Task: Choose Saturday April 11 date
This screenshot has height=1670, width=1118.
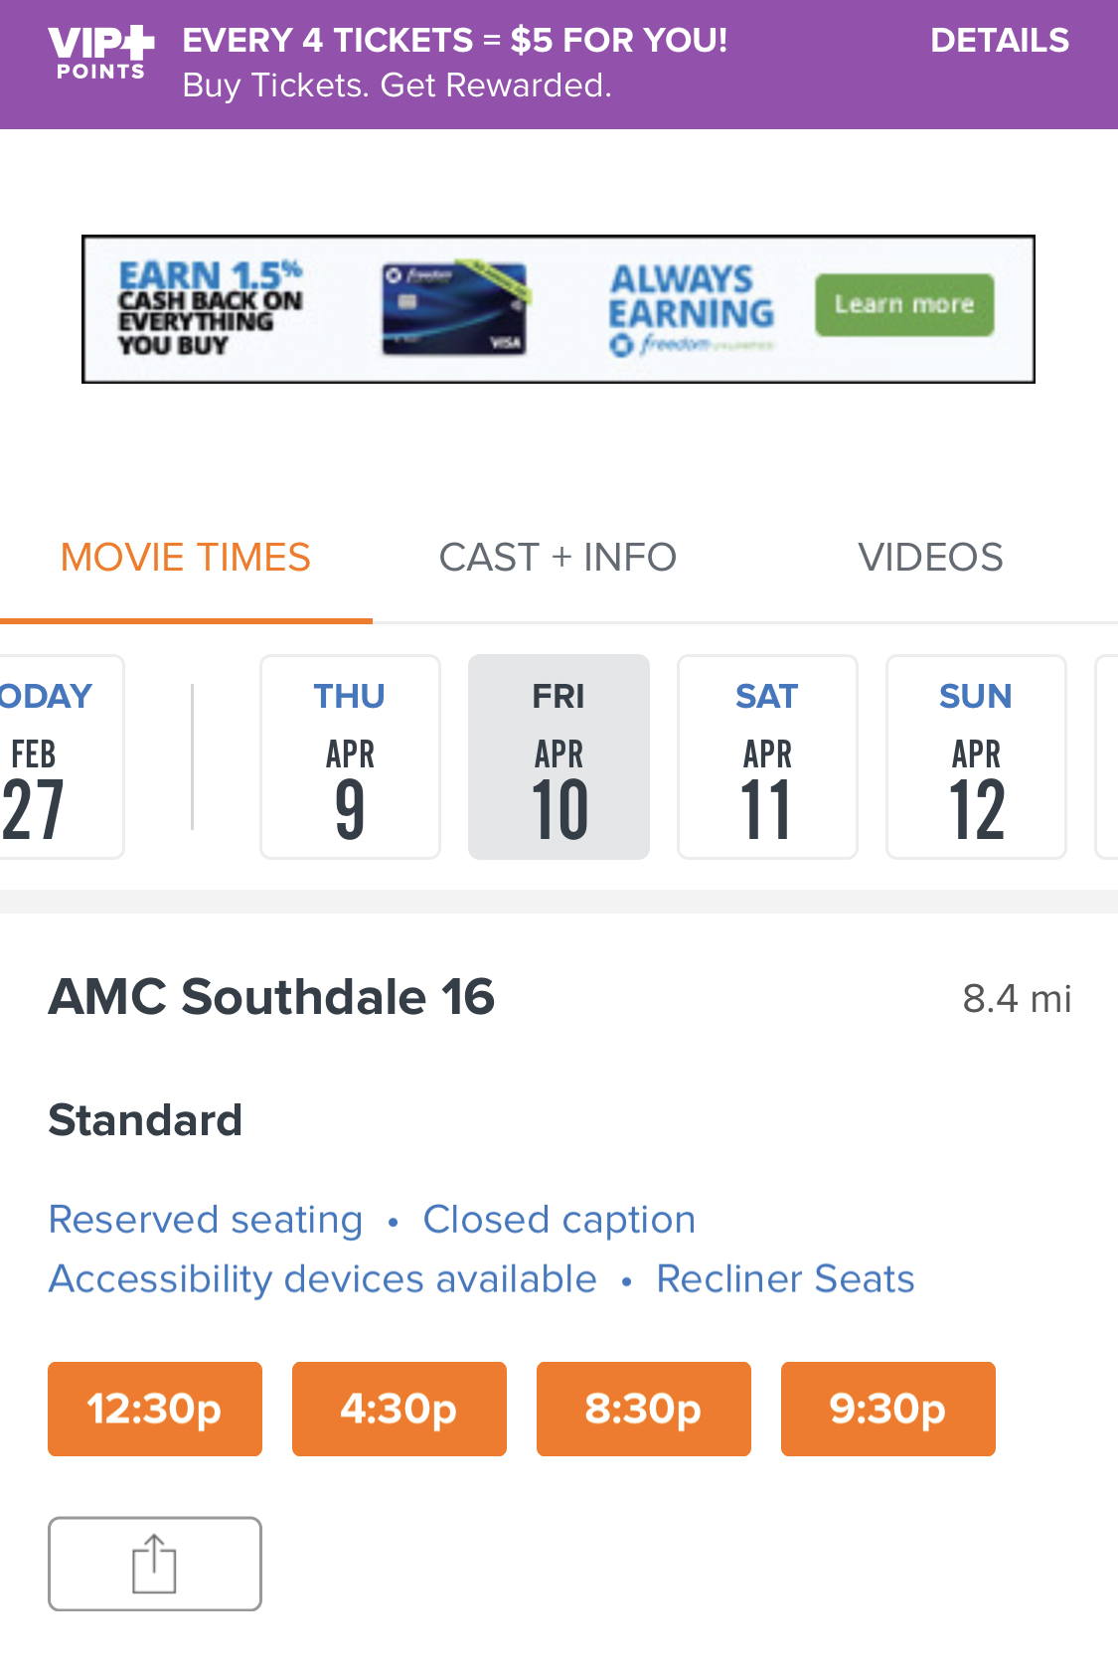Action: [767, 756]
